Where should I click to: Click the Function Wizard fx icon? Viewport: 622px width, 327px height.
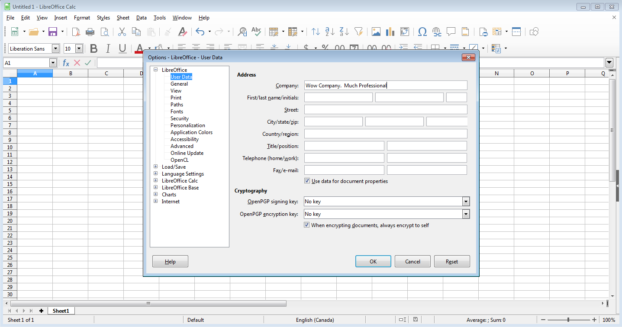pos(66,63)
